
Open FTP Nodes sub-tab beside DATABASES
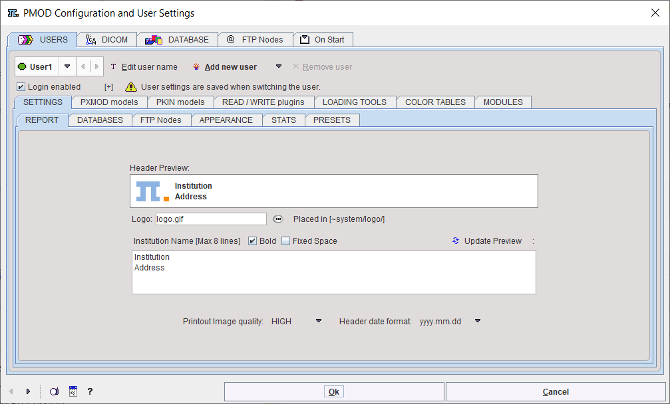[x=160, y=120]
